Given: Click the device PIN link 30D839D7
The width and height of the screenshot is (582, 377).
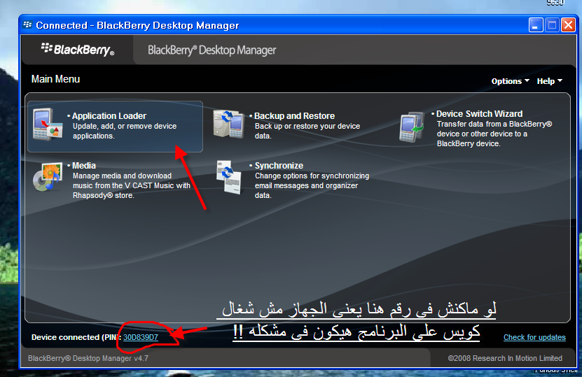Looking at the screenshot, I should coord(141,337).
